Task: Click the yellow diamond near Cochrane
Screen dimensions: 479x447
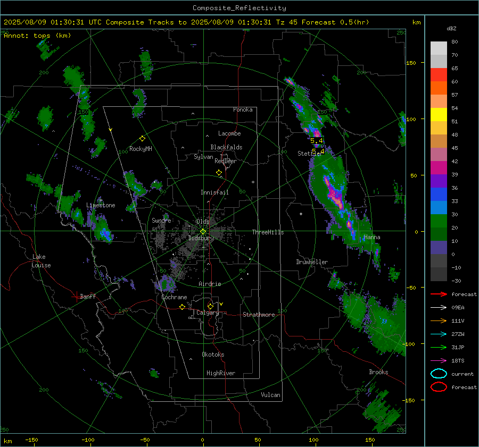Action: point(182,307)
